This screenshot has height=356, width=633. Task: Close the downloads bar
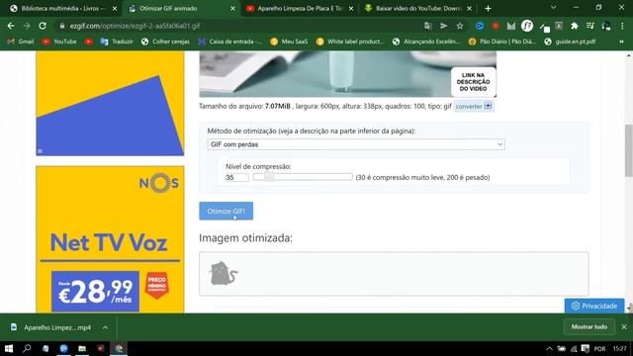click(624, 327)
